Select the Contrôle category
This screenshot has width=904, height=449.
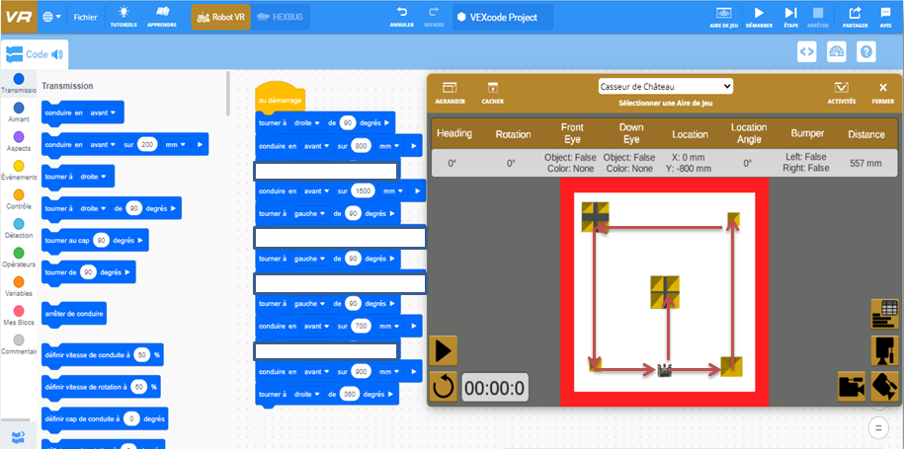19,199
